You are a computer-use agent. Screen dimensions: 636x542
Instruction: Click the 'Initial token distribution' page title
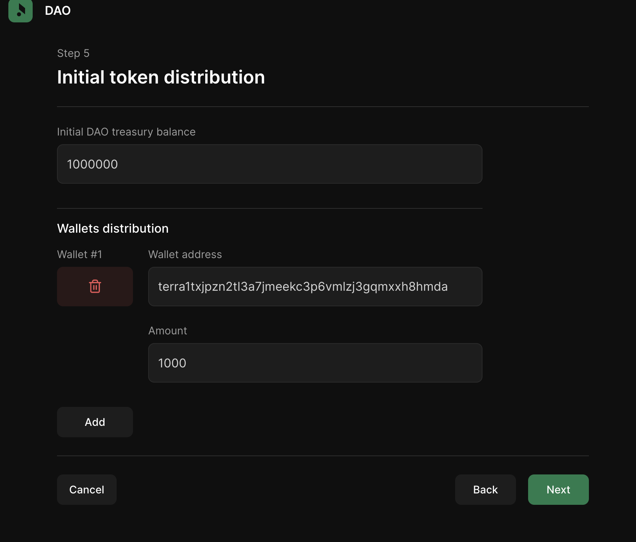161,77
